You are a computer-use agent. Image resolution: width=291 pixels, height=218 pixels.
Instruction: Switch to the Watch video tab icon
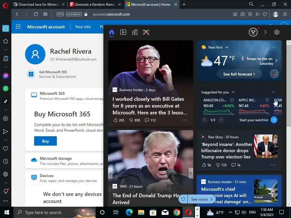[123, 32]
